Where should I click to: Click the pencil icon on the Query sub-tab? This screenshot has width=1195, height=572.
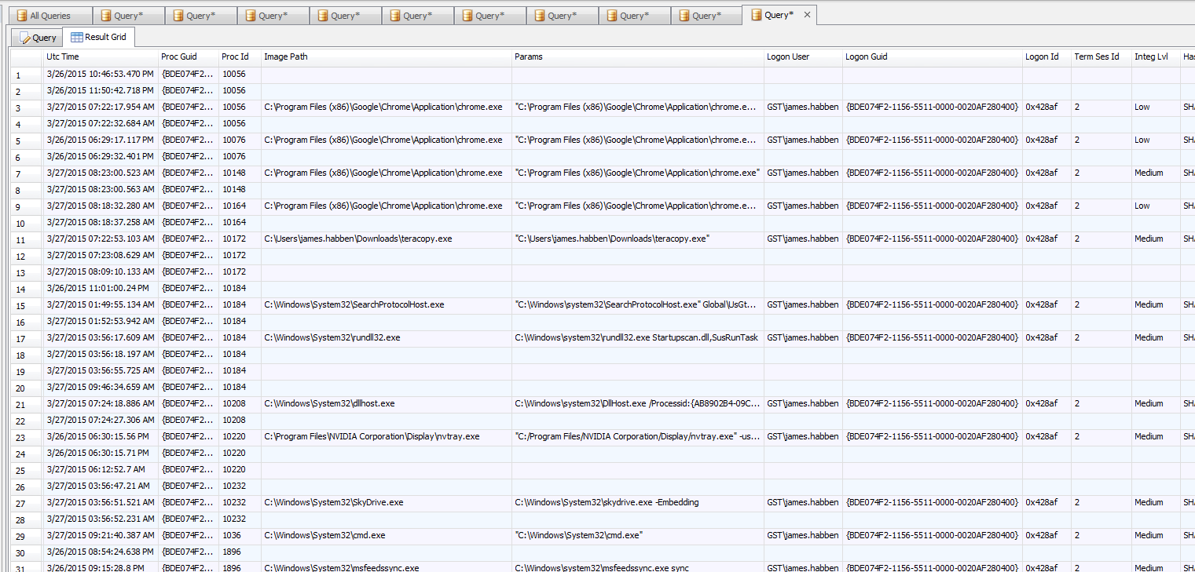point(24,37)
